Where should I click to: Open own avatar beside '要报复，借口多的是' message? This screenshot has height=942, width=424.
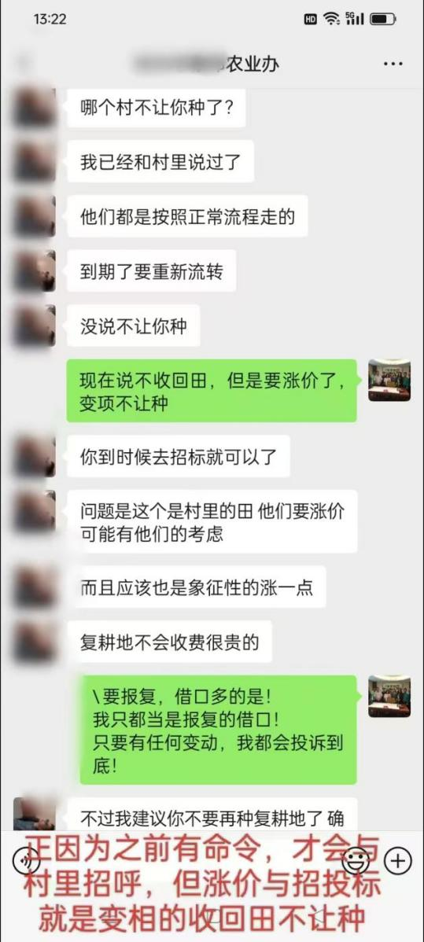[389, 696]
